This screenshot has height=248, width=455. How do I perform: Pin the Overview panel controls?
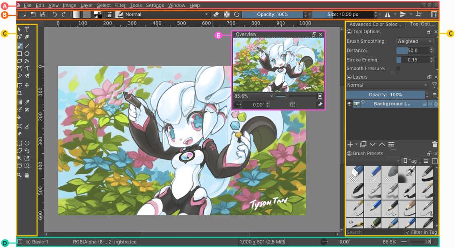click(320, 105)
